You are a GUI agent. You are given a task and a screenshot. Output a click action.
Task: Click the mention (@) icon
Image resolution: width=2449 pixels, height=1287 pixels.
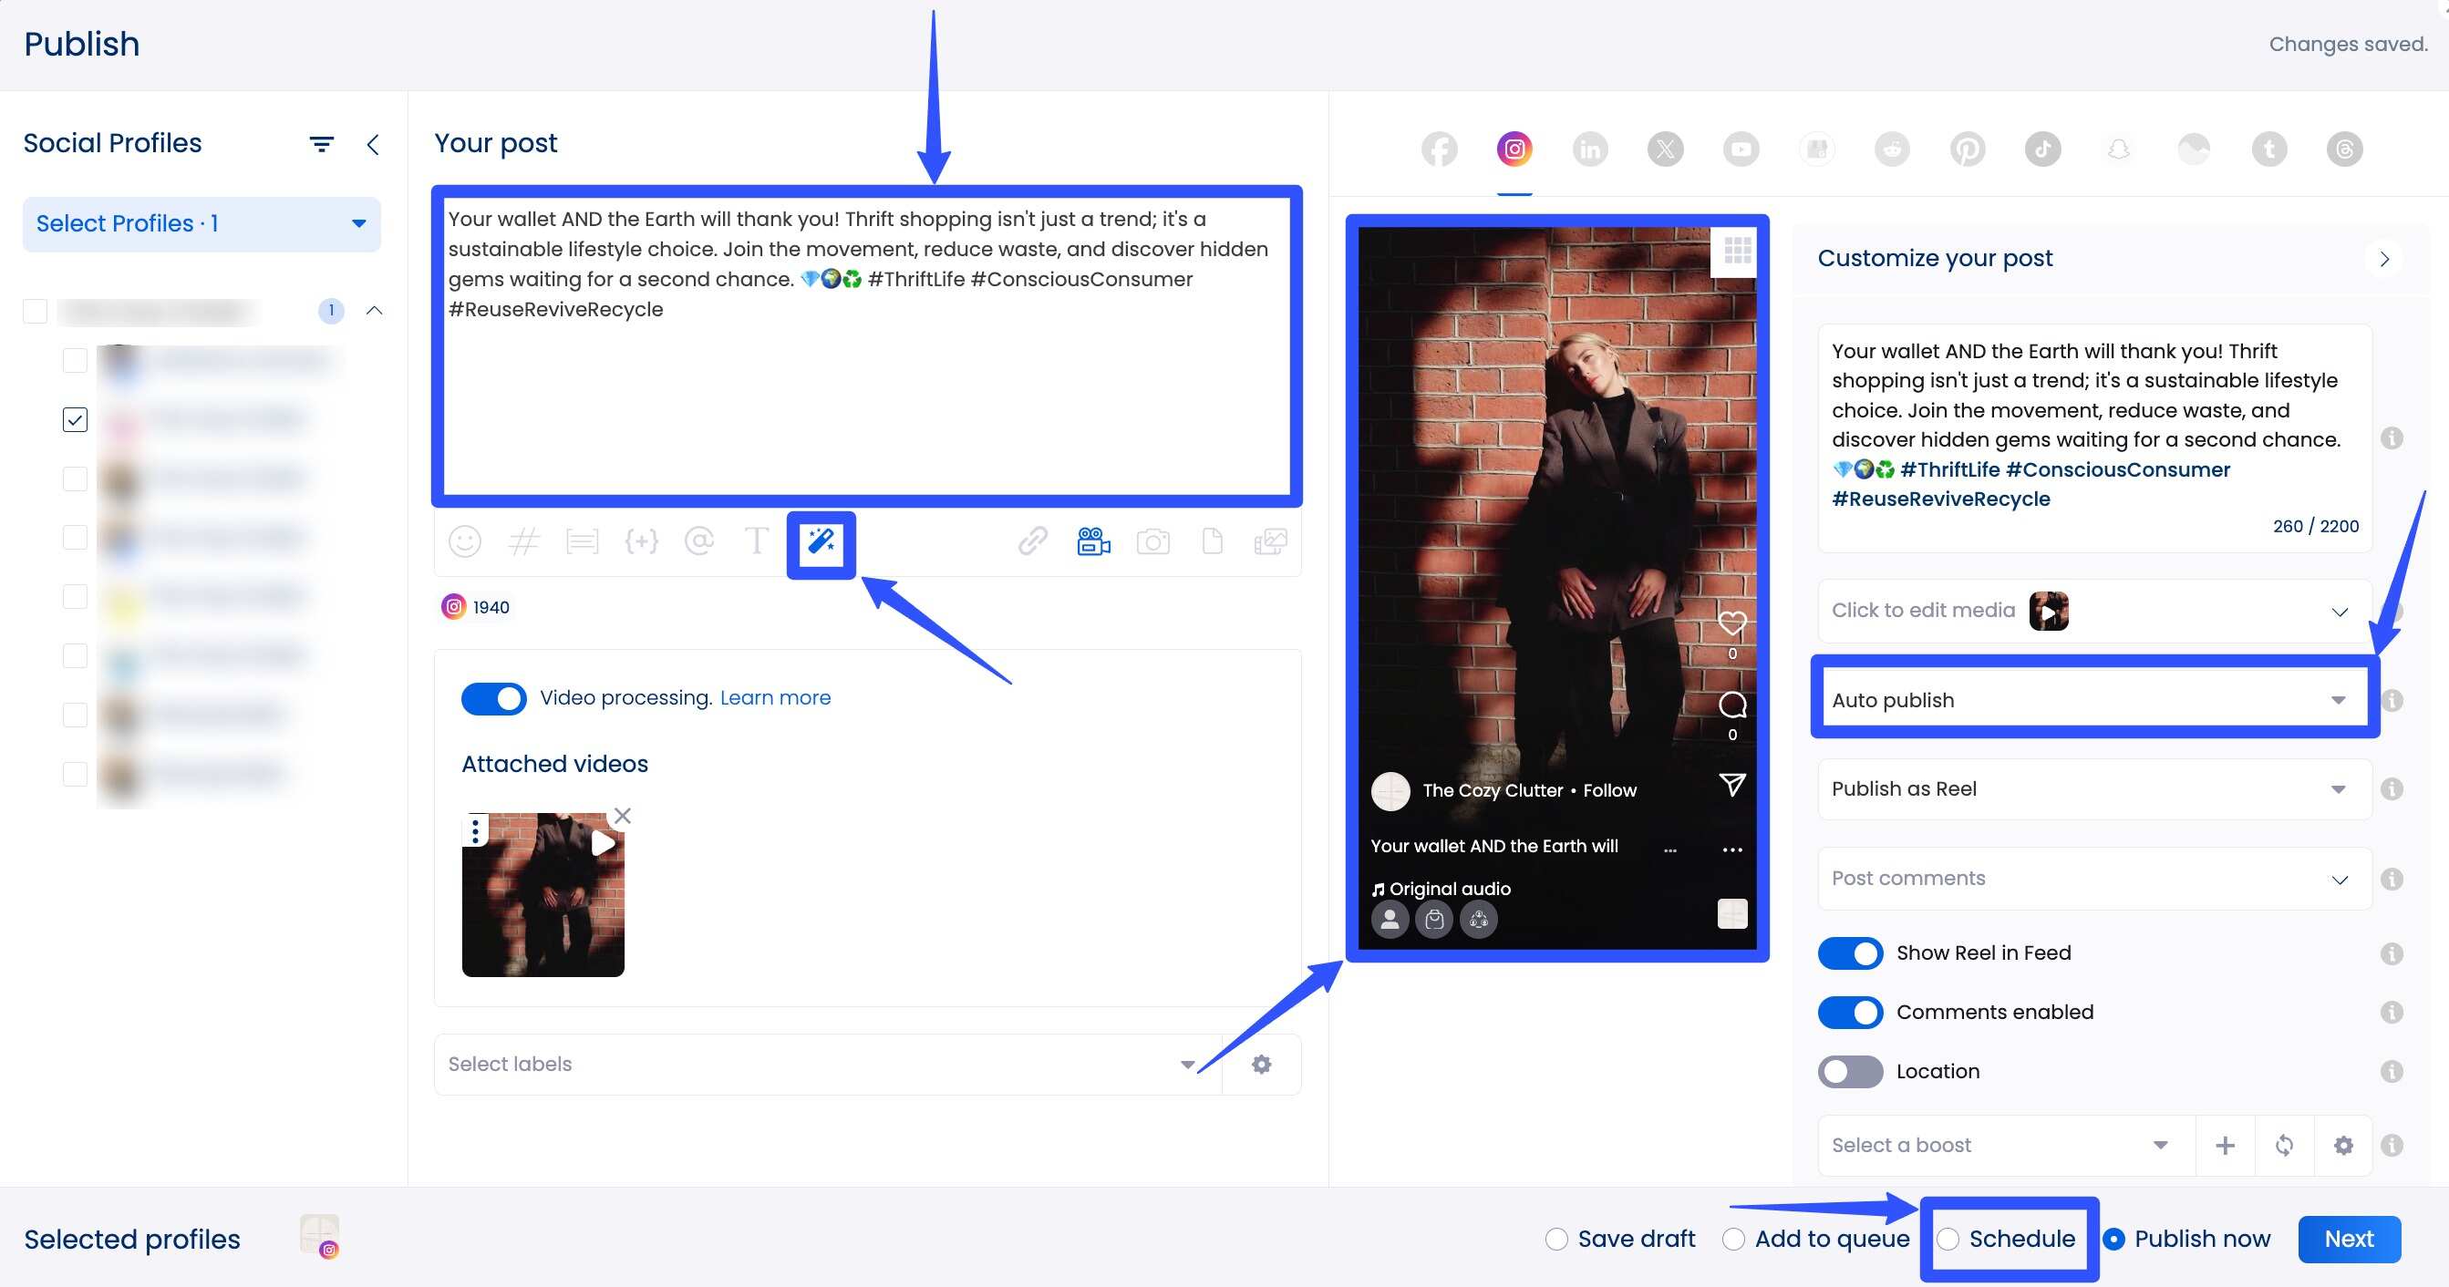[x=699, y=541]
